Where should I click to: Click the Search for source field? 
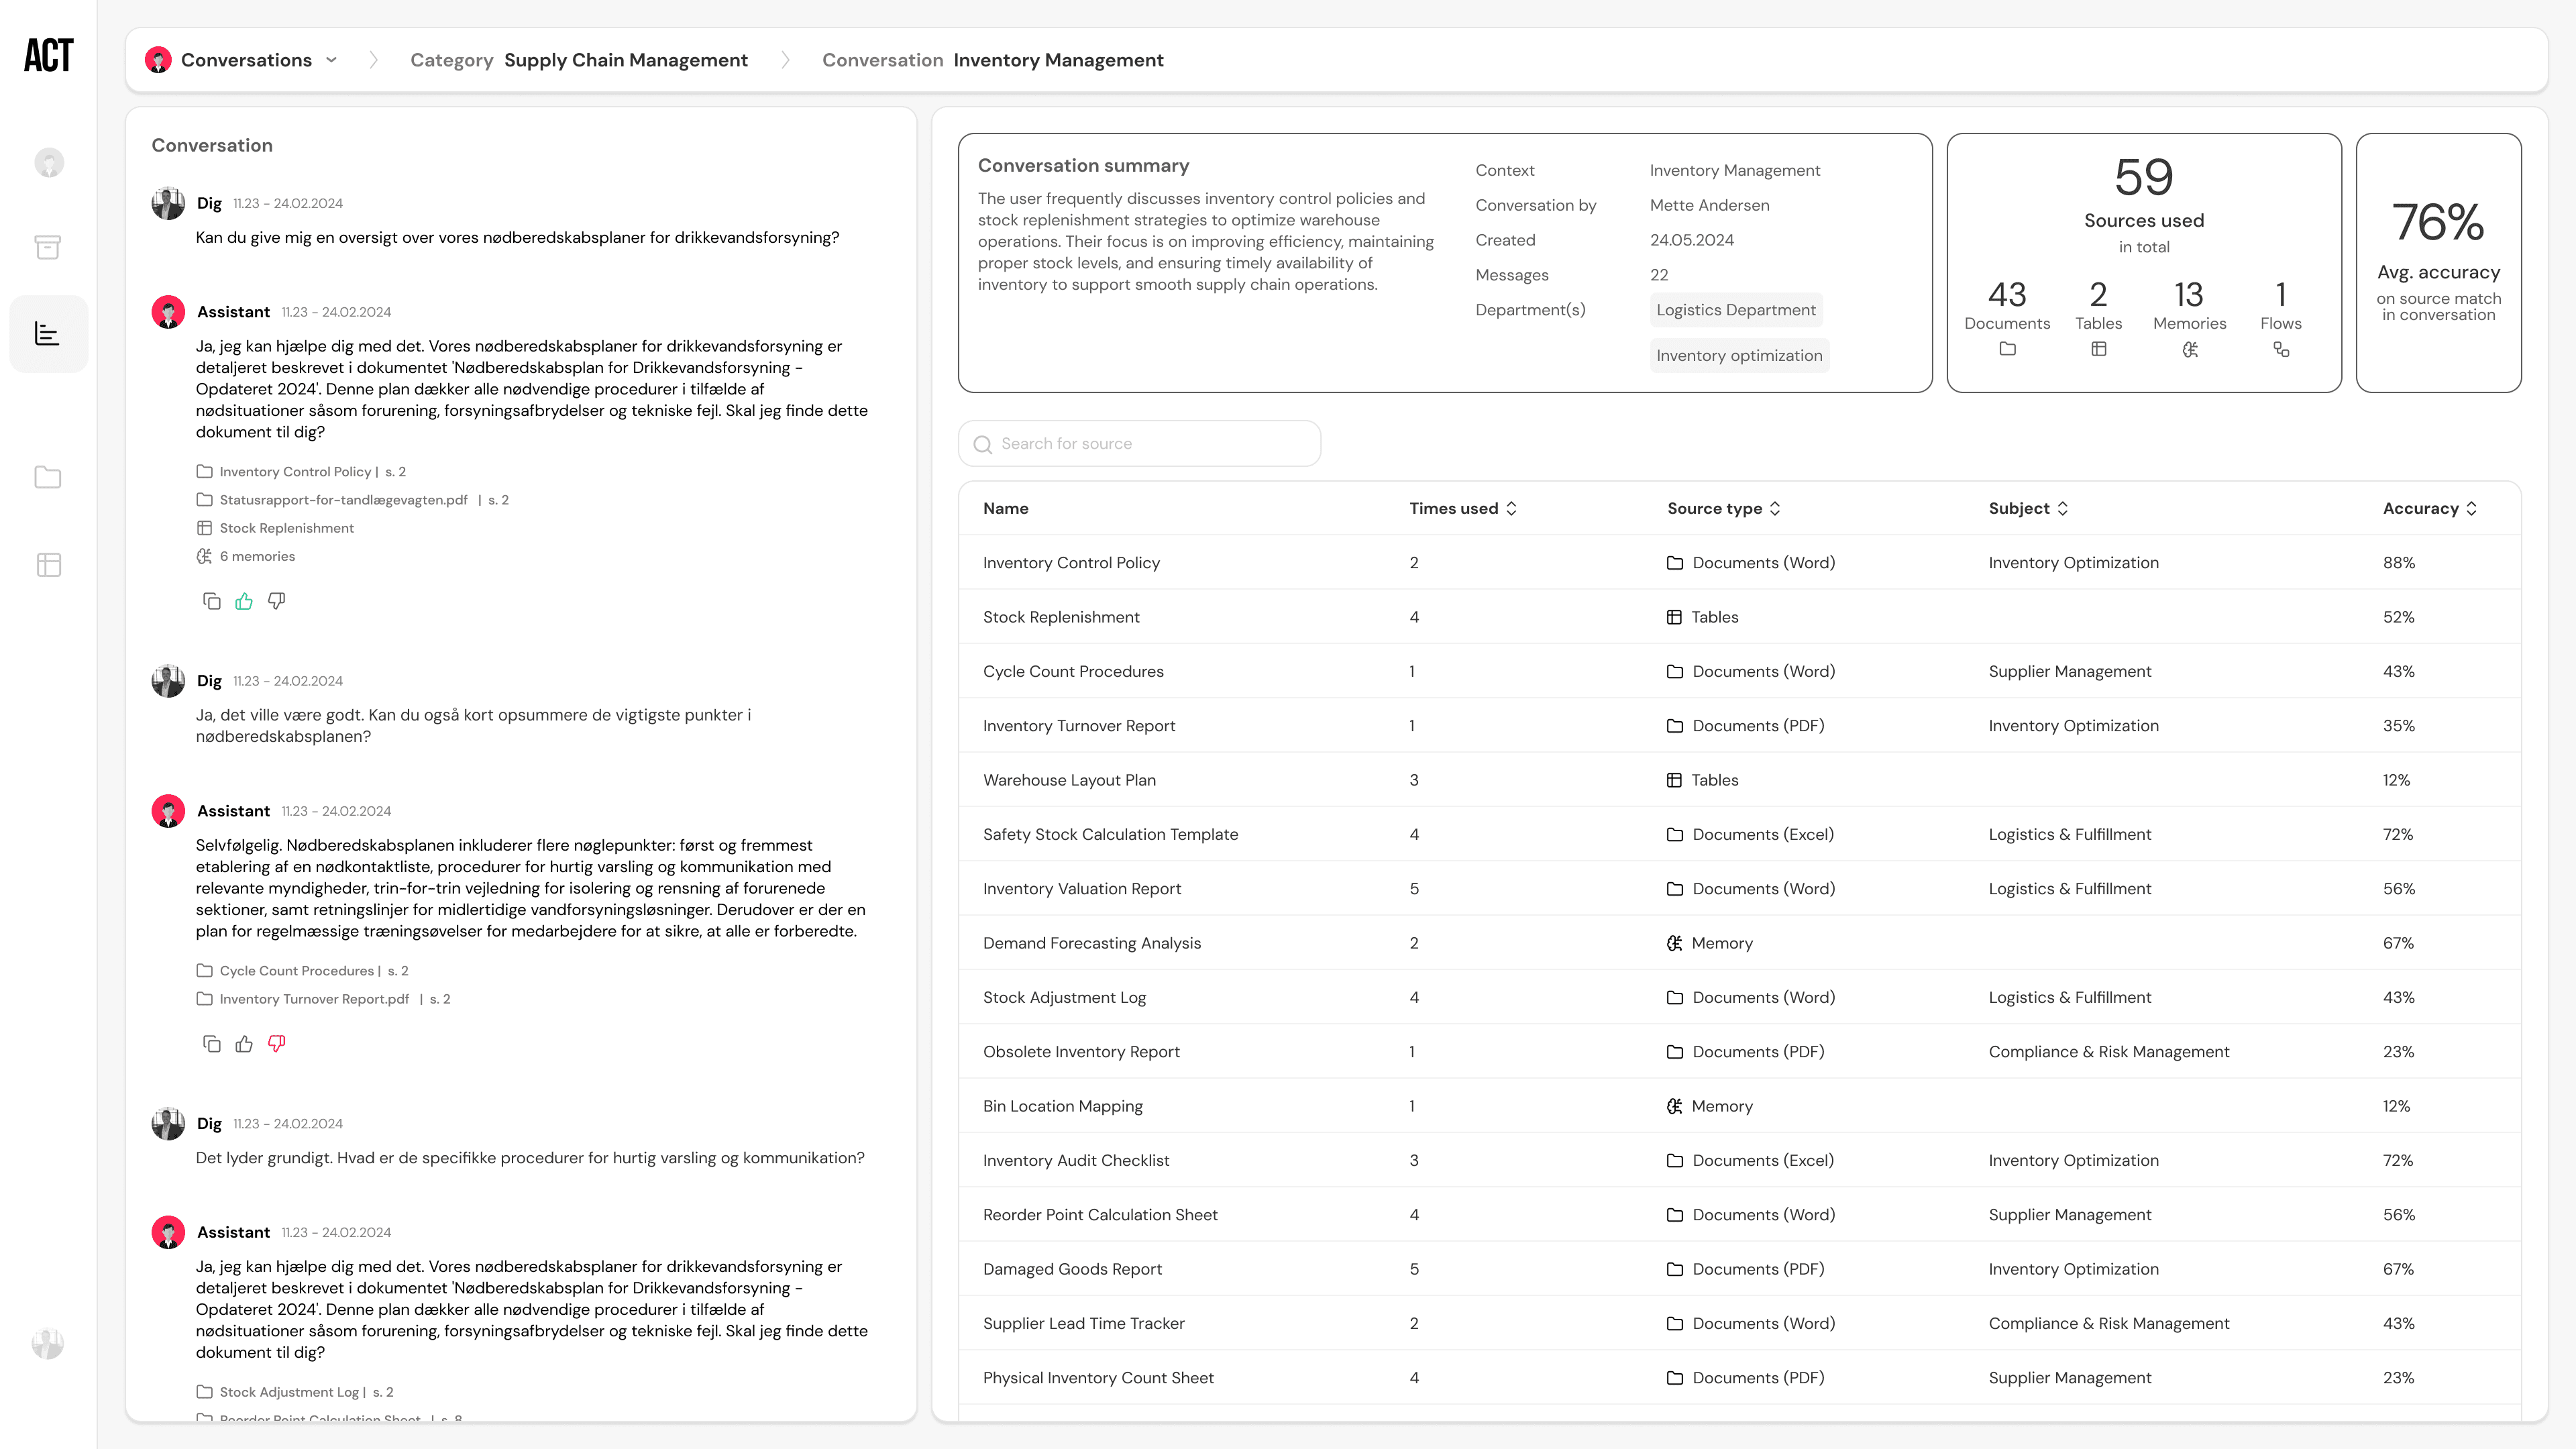pos(1139,444)
